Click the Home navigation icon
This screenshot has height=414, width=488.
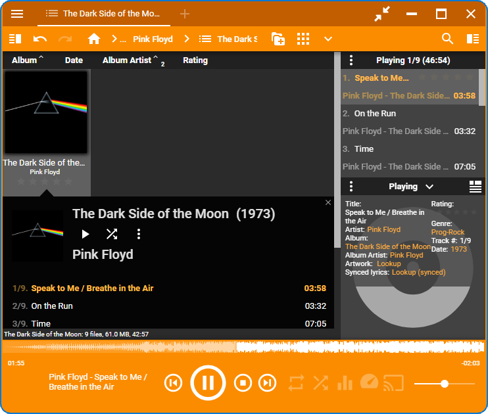pyautogui.click(x=93, y=39)
